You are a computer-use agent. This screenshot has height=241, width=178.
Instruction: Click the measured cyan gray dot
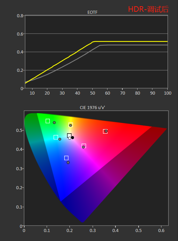[60, 139]
